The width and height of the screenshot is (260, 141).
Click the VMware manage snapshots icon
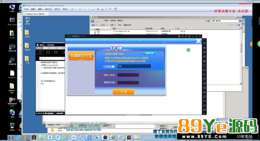point(93,9)
